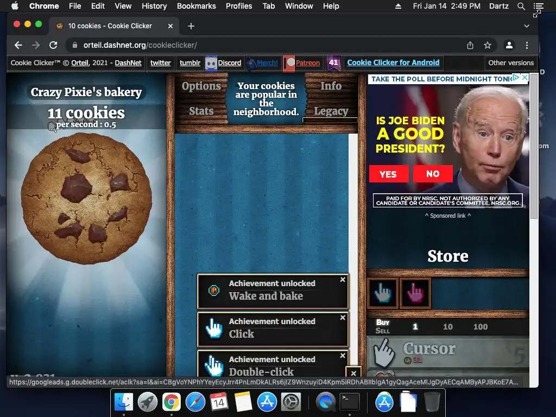The width and height of the screenshot is (556, 417).
Task: Open the tumblr link
Action: (x=189, y=63)
